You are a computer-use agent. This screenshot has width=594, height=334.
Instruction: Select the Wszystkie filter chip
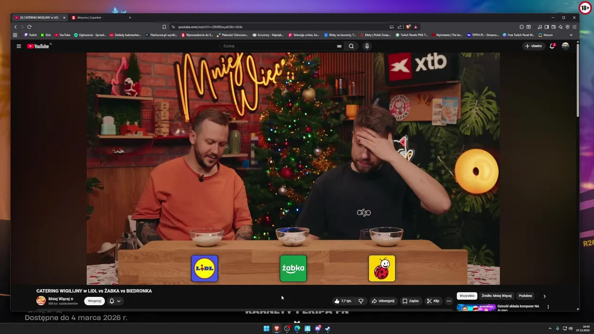pyautogui.click(x=467, y=295)
